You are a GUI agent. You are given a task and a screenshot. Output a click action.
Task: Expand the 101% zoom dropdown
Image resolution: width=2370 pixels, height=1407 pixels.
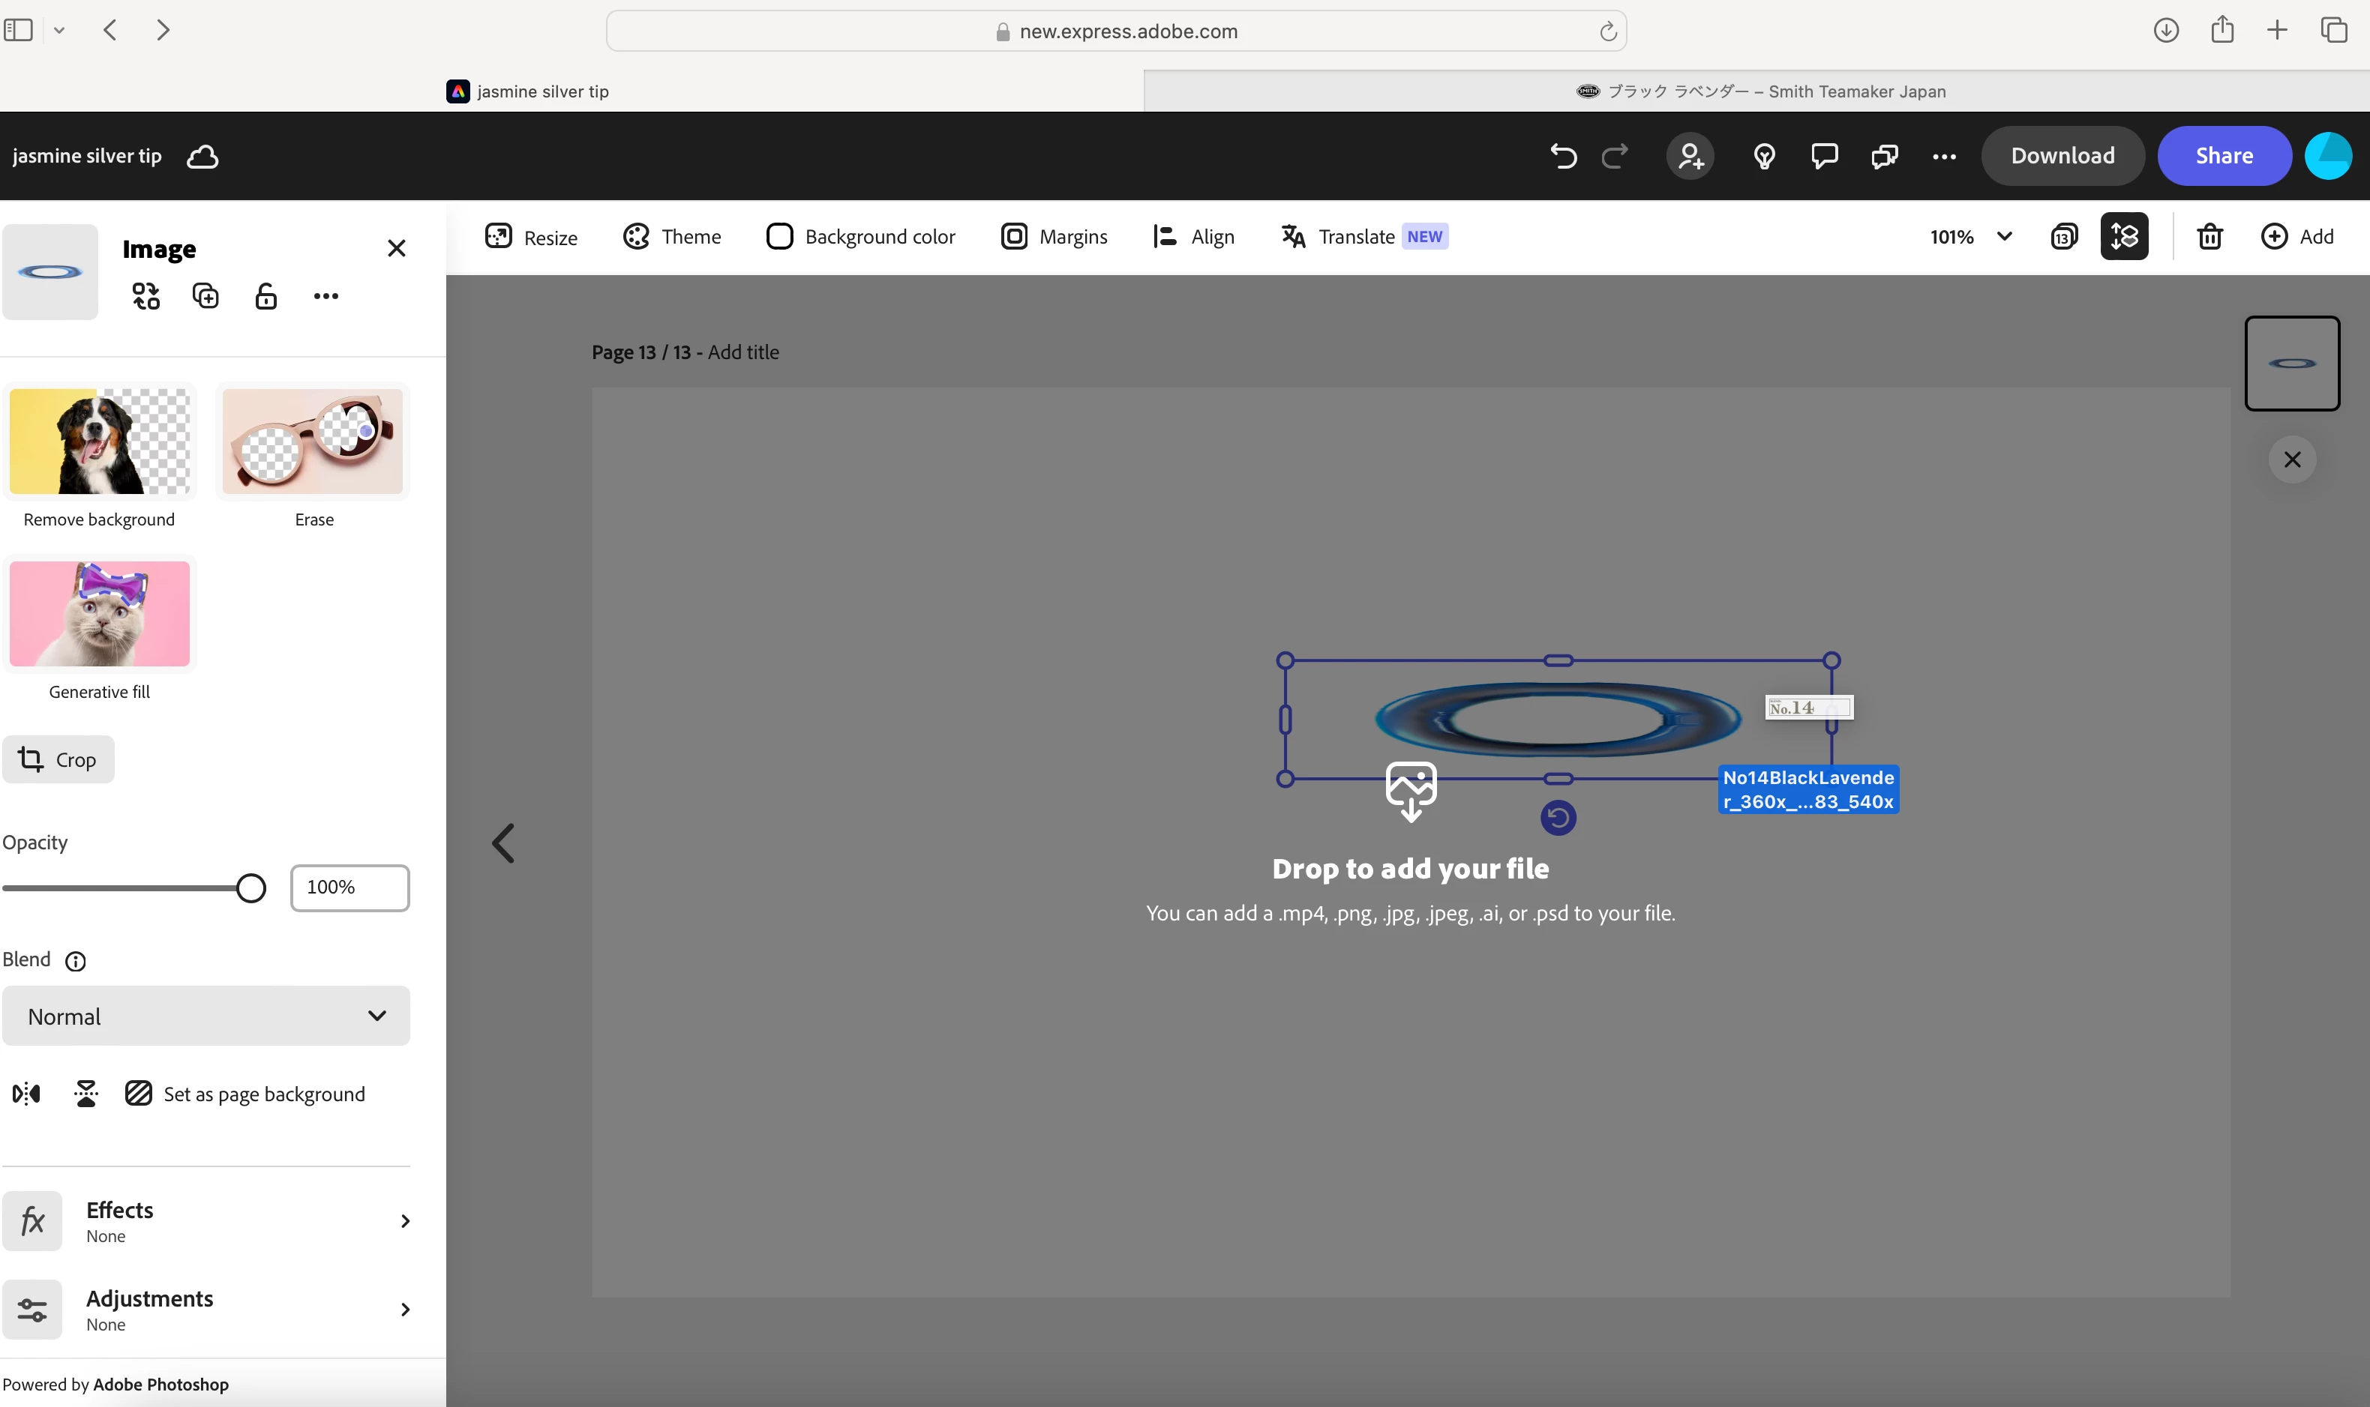click(x=2003, y=236)
